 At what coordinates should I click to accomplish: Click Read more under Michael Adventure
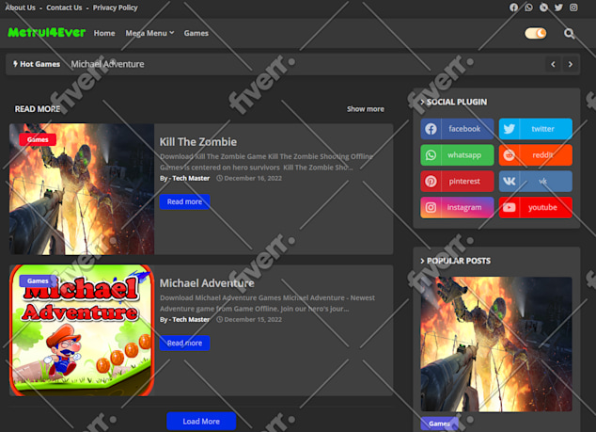(x=185, y=343)
